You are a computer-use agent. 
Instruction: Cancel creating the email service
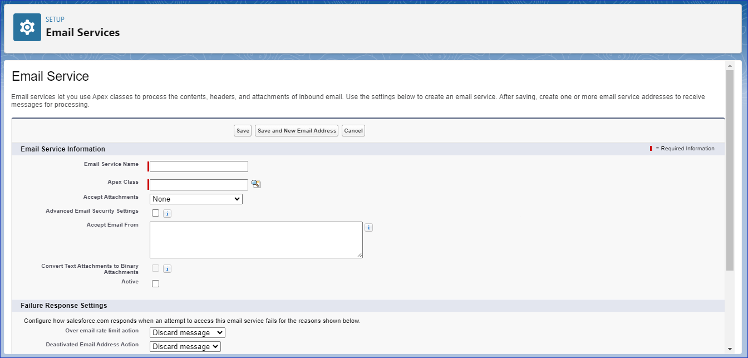click(x=353, y=130)
